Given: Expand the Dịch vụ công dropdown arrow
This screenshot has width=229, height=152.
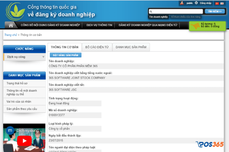Looking at the screenshot, I should [43, 57].
